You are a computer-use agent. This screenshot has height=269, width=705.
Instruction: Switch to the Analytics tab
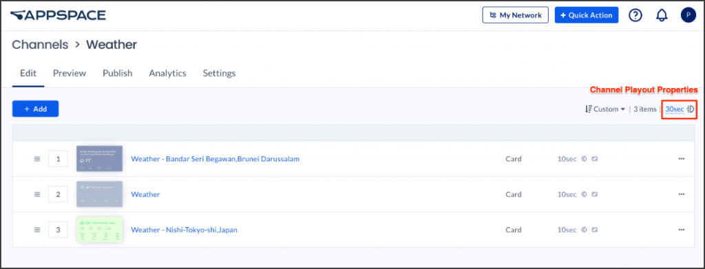tap(168, 73)
